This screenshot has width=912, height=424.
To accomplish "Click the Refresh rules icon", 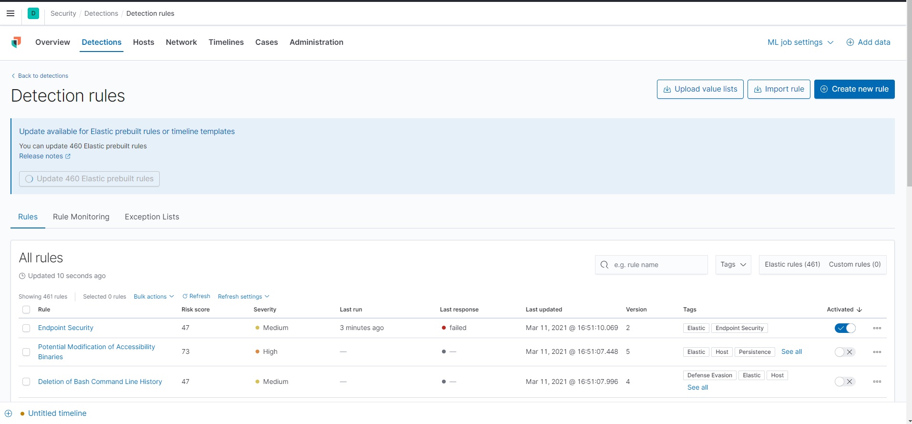I will point(185,296).
